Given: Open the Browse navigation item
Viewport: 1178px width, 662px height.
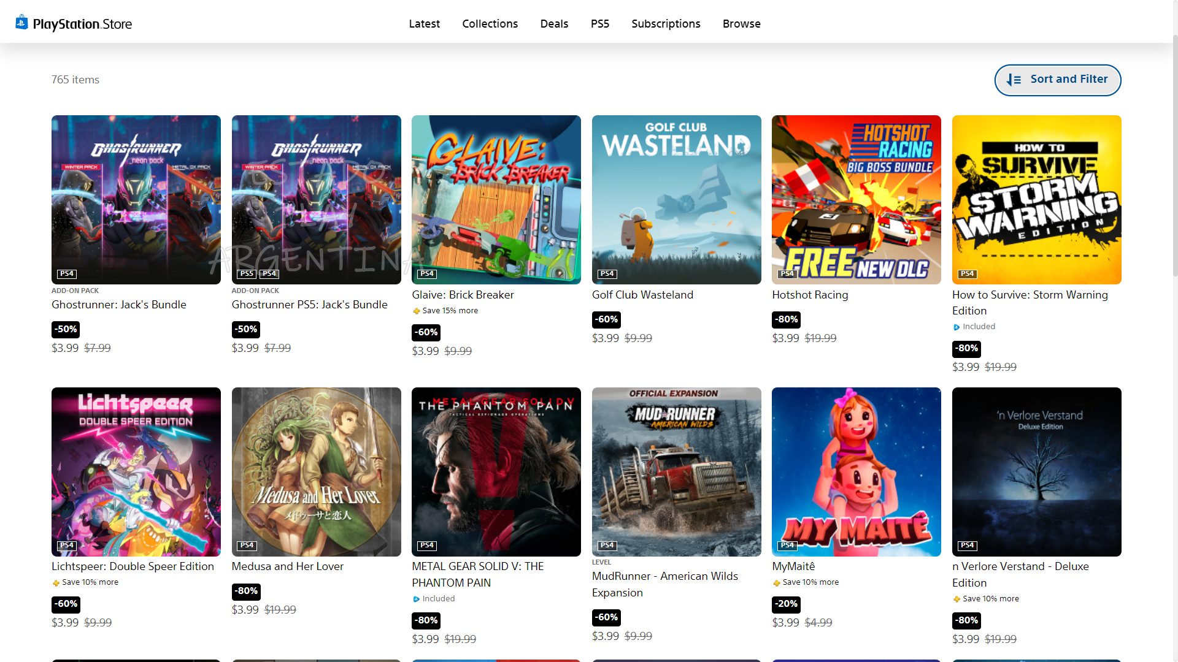Looking at the screenshot, I should tap(741, 23).
